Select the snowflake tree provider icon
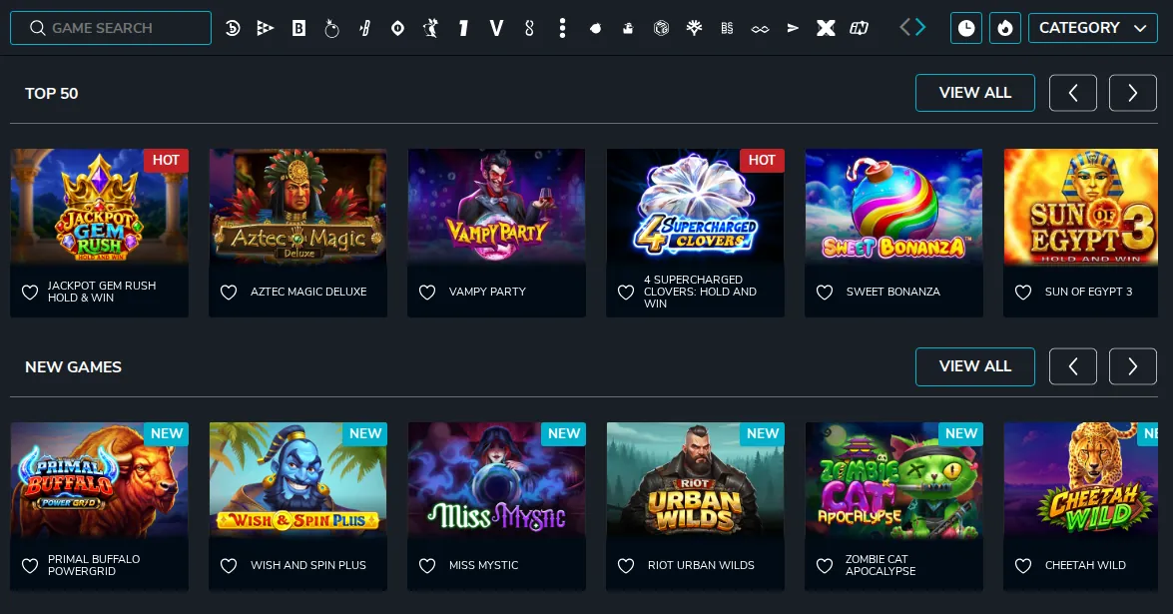This screenshot has width=1173, height=614. [x=694, y=28]
